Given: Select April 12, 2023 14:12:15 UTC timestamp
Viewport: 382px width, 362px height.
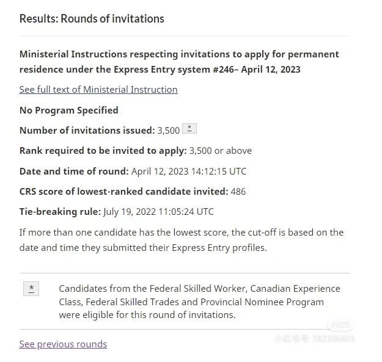Looking at the screenshot, I should point(189,172).
